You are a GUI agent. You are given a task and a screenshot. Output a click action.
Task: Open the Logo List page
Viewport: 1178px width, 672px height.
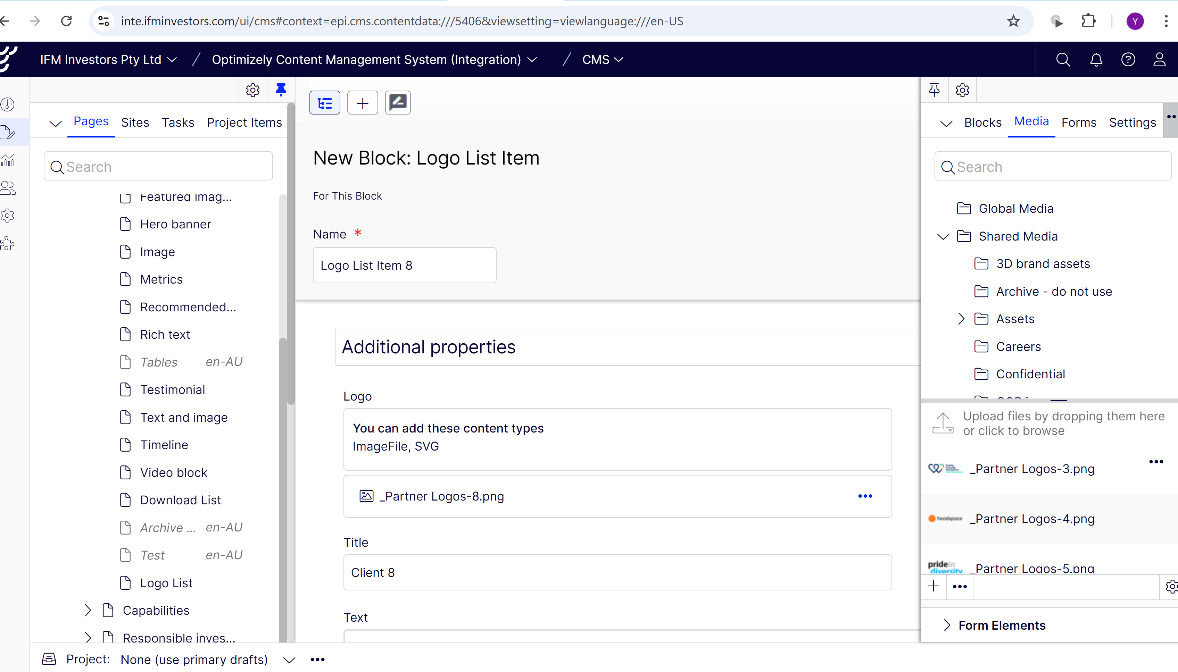point(166,583)
